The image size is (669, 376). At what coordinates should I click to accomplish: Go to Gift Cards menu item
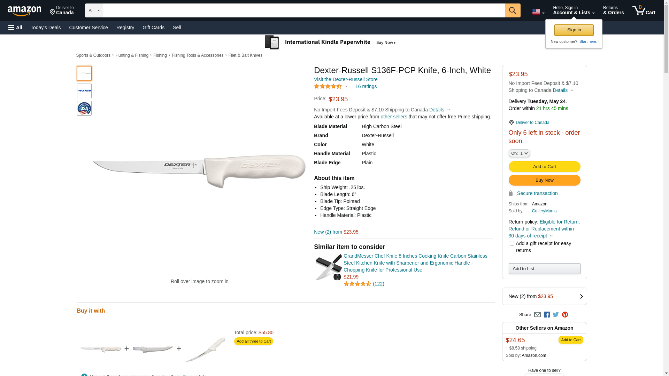[153, 28]
